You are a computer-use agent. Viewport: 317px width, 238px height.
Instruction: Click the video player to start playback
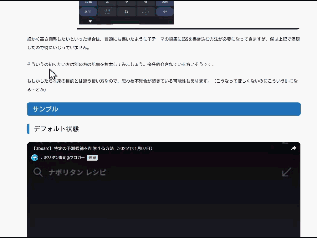click(164, 203)
